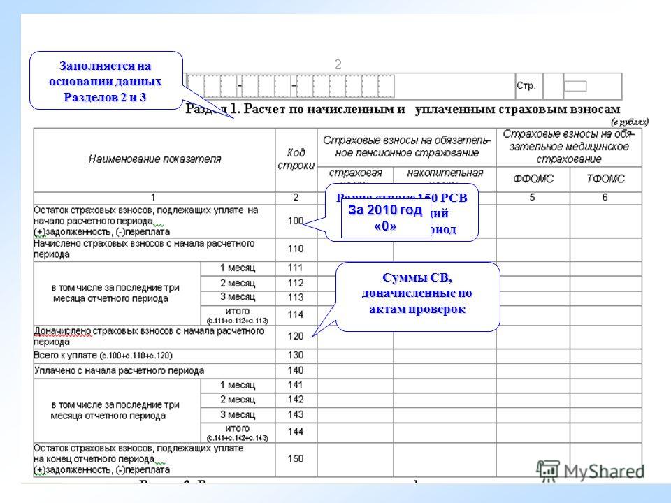The height and width of the screenshot is (503, 671).
Task: Select '2 месяц' in row 112
Action: click(x=238, y=283)
